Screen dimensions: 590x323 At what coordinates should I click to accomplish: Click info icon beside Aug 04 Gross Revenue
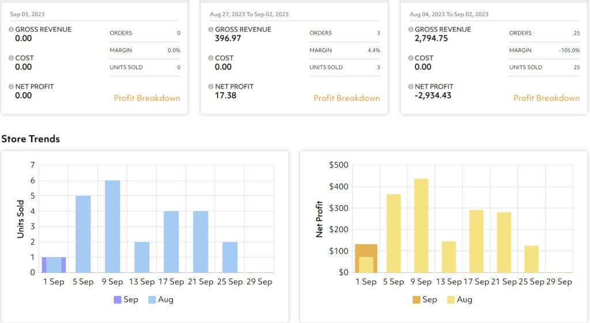click(x=411, y=29)
